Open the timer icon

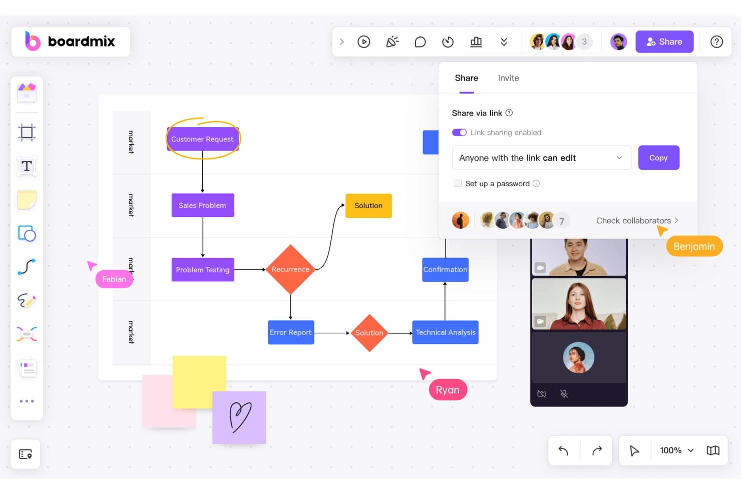(x=448, y=42)
